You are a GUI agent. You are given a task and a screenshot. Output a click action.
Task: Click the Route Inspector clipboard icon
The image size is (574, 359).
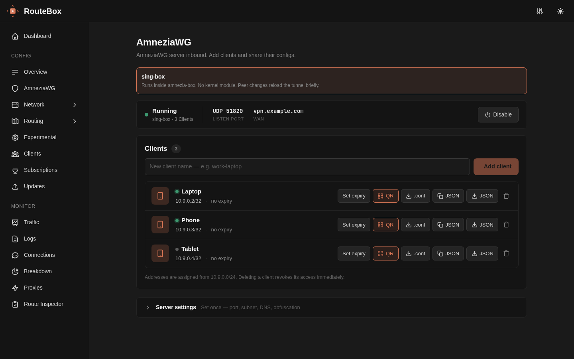pyautogui.click(x=15, y=304)
